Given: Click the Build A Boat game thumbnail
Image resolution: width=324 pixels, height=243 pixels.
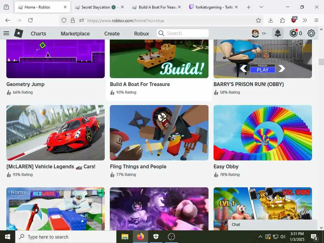Looking at the screenshot, I should [159, 59].
